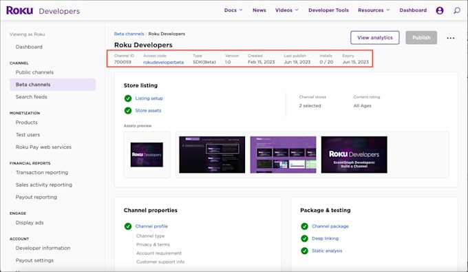Open the SceneGraph Developers screenshot thumbnail
The width and height of the screenshot is (468, 272).
[354, 155]
